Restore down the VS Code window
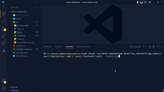Screen dimensions: 164x92 click(158, 2)
